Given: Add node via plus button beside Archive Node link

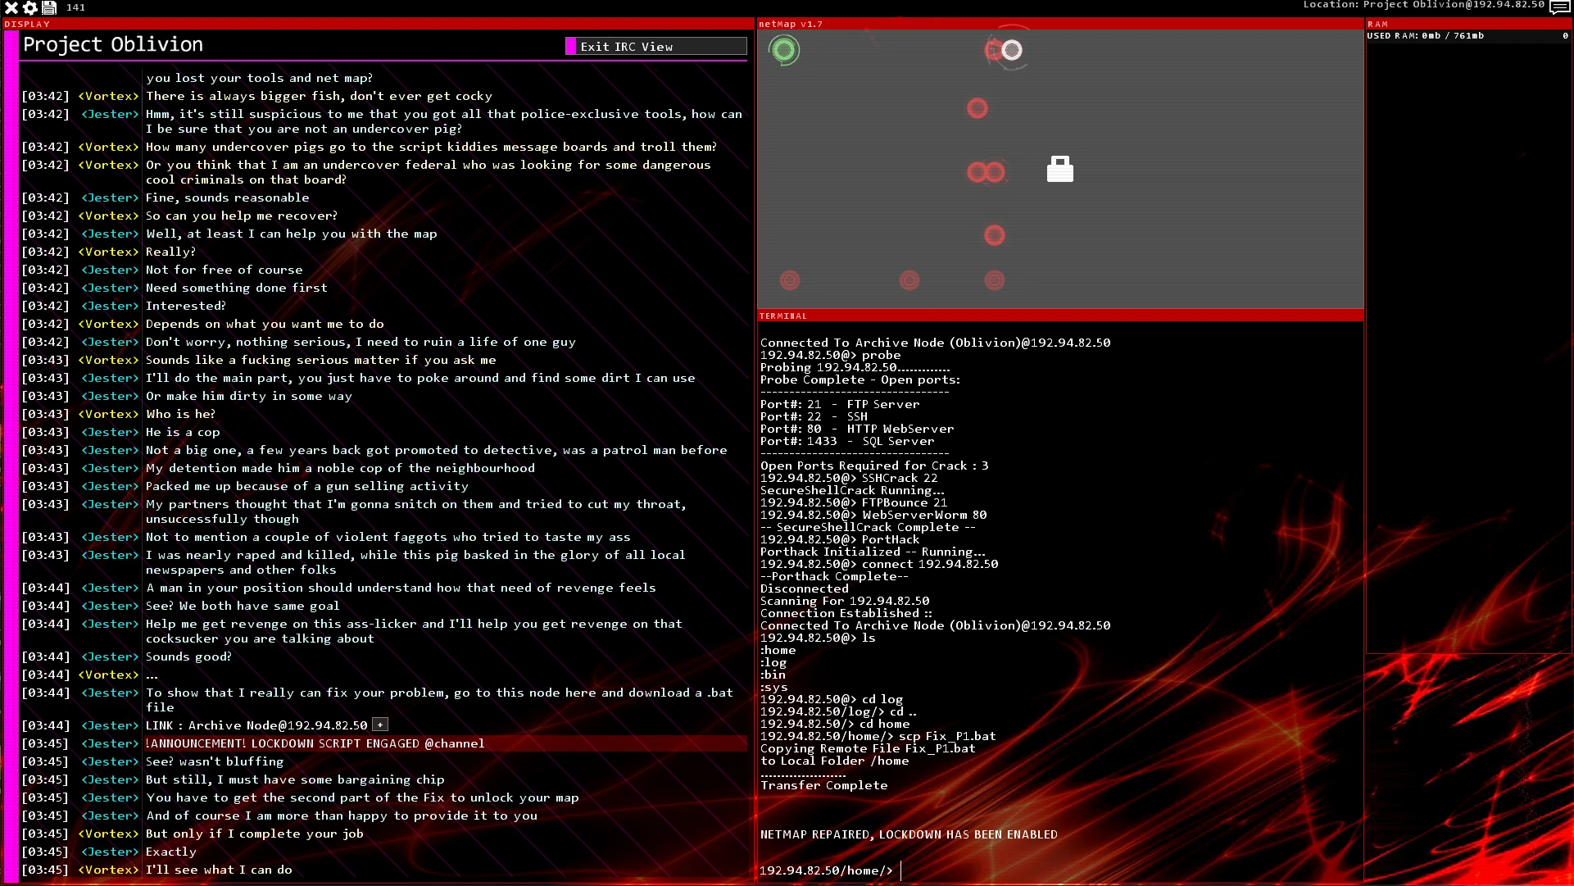Looking at the screenshot, I should (380, 725).
